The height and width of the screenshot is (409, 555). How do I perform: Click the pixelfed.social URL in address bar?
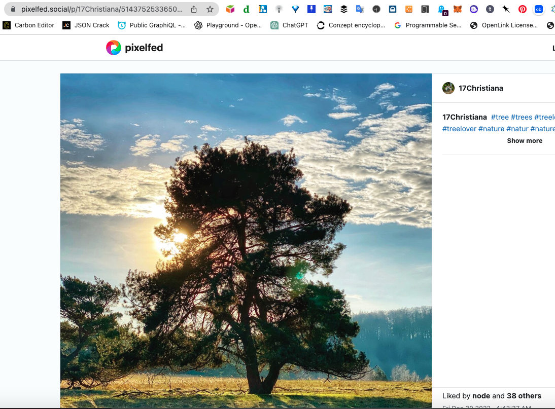pos(101,9)
